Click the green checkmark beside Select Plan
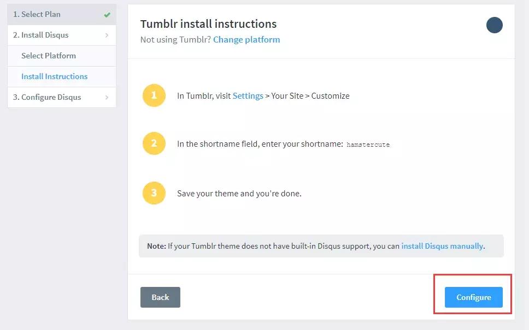This screenshot has width=529, height=330. coord(107,15)
